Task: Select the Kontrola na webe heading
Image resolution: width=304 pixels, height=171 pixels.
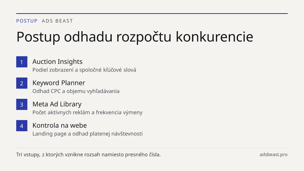Action: coord(60,125)
